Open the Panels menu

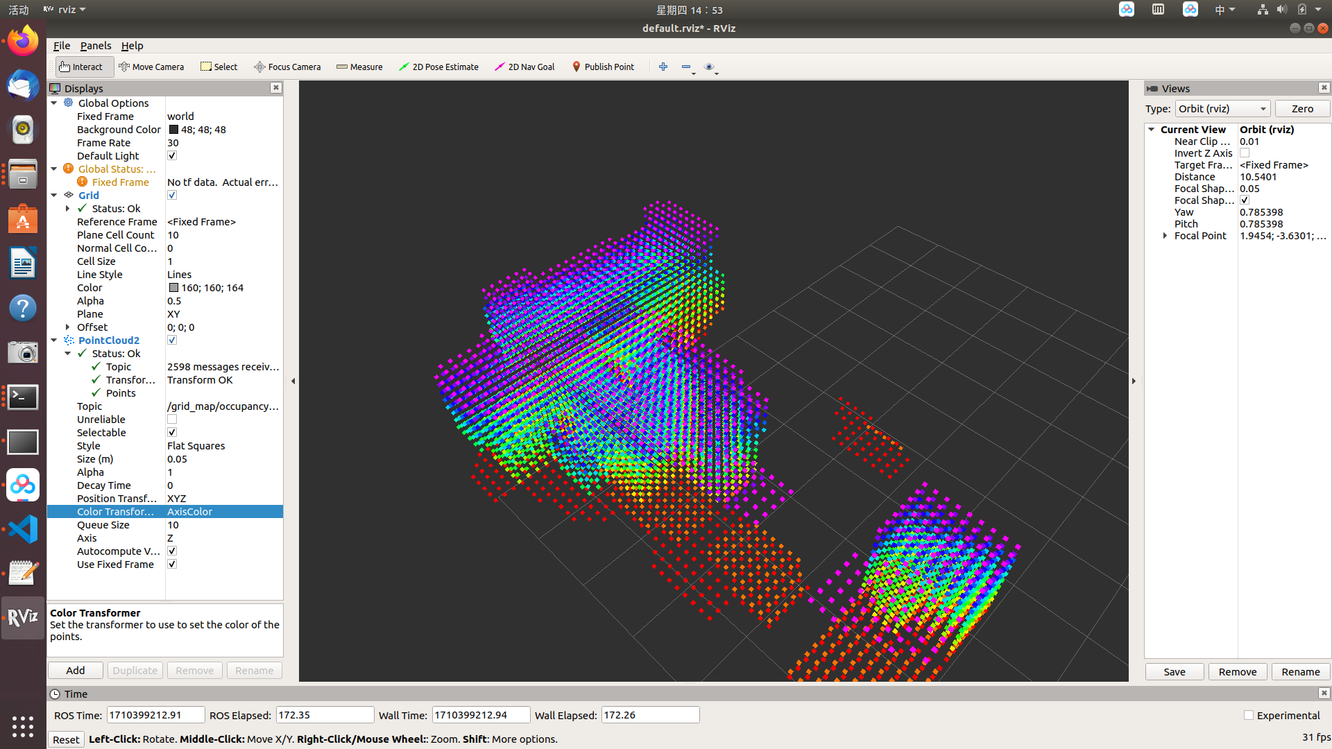pyautogui.click(x=95, y=46)
